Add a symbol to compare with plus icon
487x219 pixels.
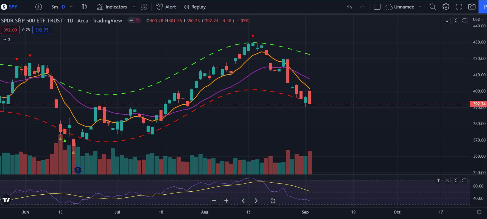pyautogui.click(x=39, y=7)
